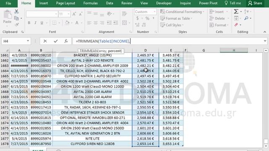Screen dimensions: 269x151
Task: Toggle Italic formatting
Action: (35, 23)
